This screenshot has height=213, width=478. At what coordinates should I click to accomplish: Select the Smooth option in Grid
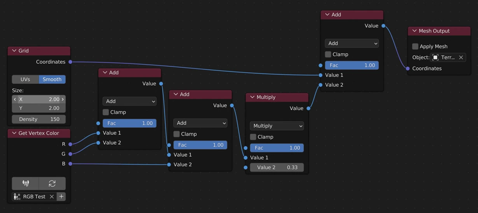coord(52,79)
